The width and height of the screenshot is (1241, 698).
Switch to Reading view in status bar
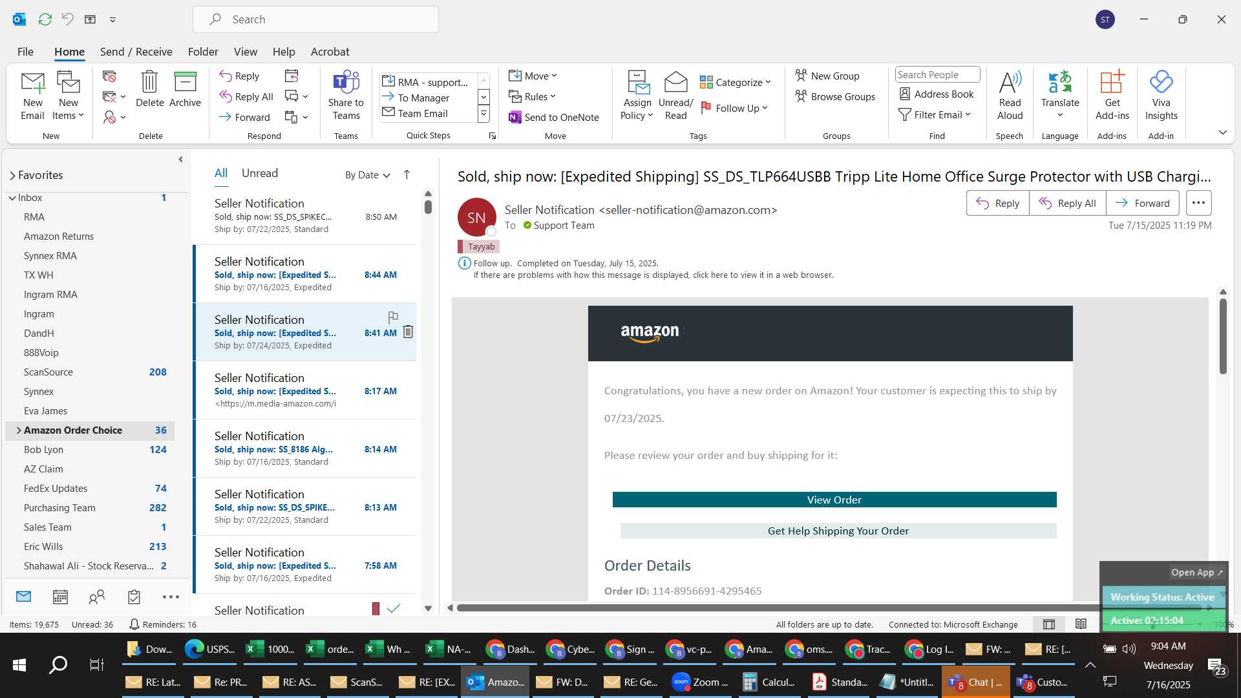[x=1081, y=624]
